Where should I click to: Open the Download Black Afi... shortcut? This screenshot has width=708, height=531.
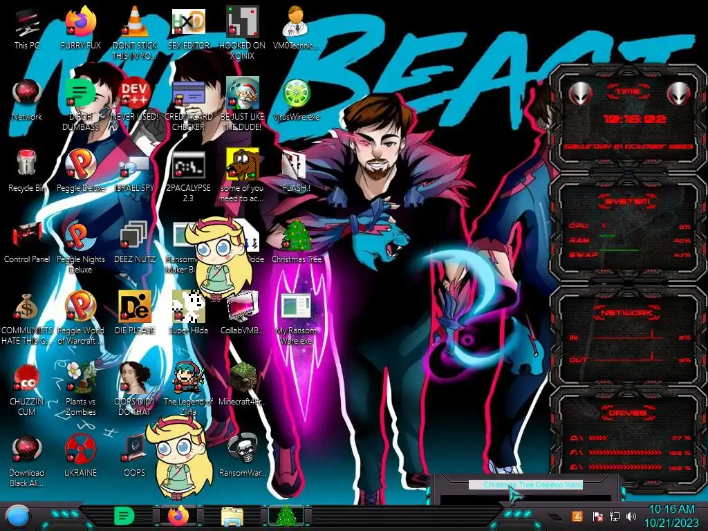tap(27, 460)
